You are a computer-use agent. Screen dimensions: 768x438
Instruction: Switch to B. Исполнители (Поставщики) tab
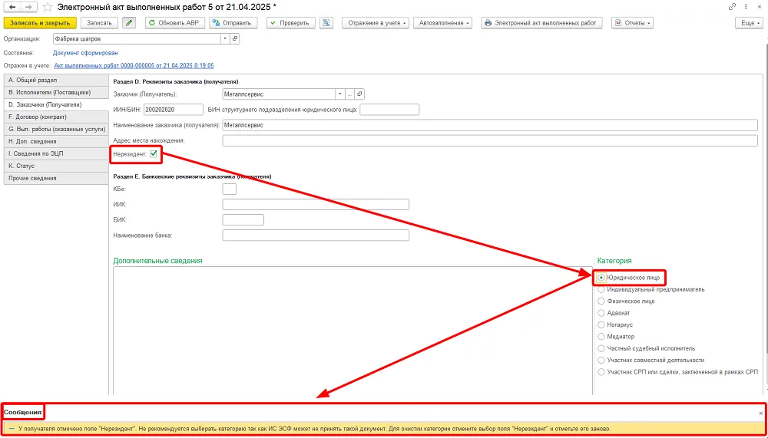click(56, 92)
